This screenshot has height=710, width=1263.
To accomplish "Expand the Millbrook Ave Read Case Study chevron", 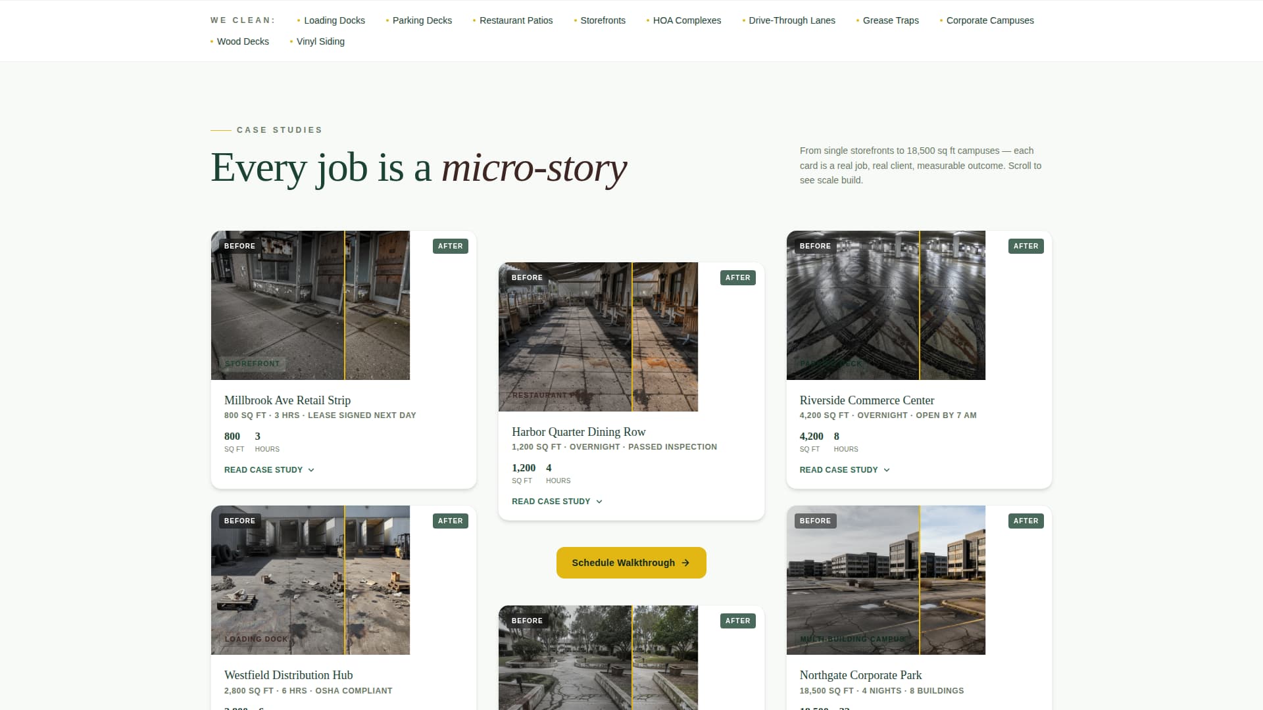I will click(311, 470).
